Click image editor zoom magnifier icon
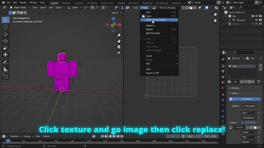The height and width of the screenshot is (148, 264). 215,15
